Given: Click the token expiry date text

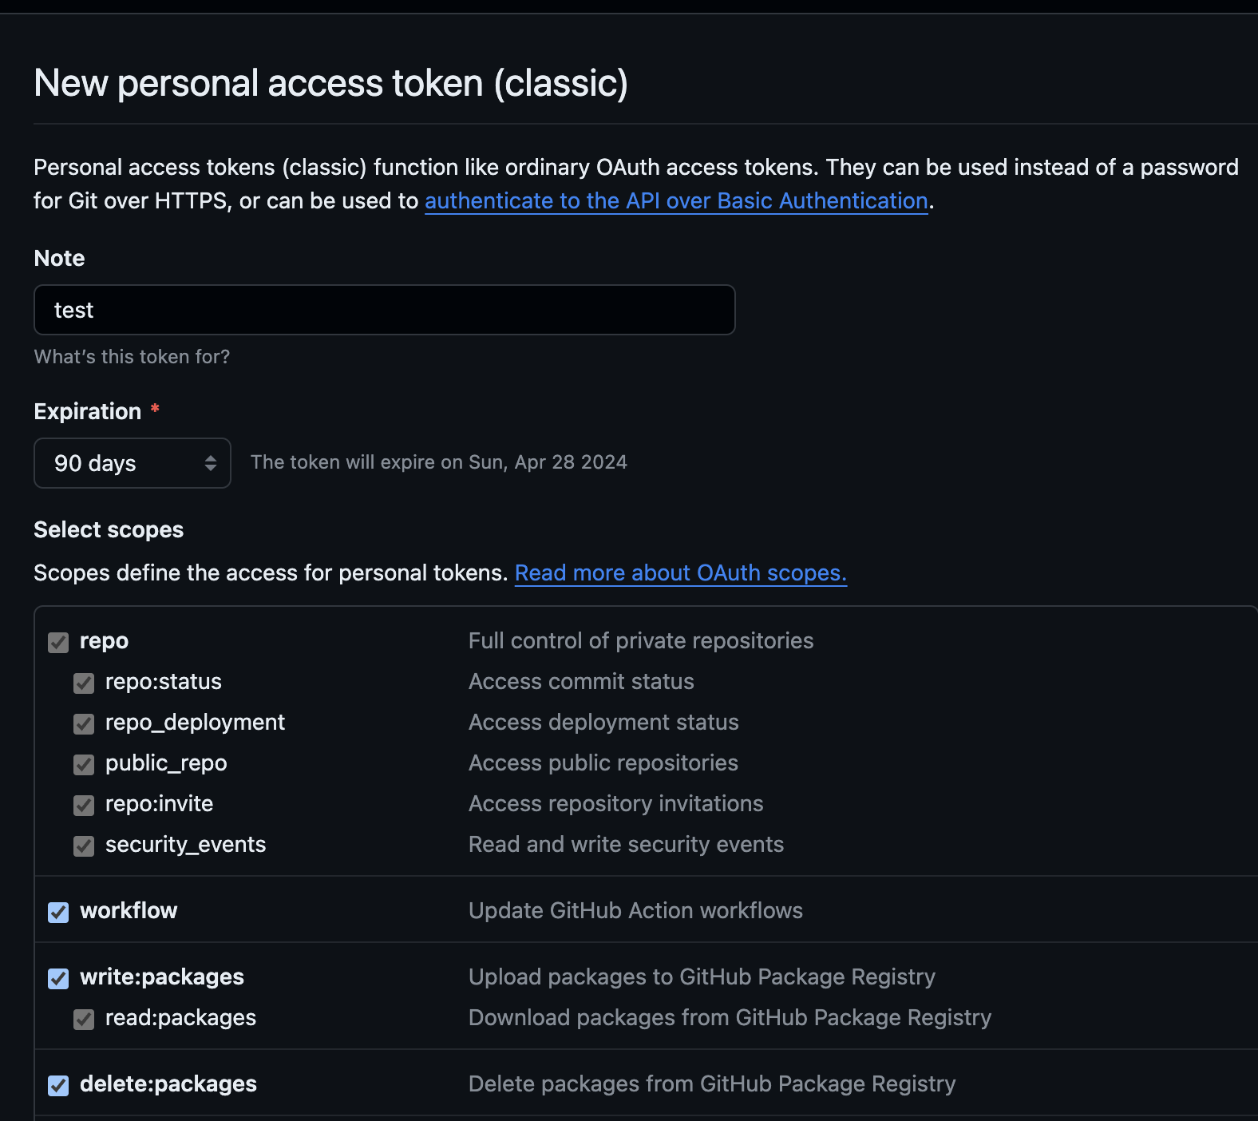Looking at the screenshot, I should point(439,462).
